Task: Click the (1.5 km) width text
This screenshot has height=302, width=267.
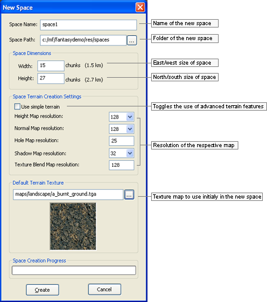Action: coord(94,65)
